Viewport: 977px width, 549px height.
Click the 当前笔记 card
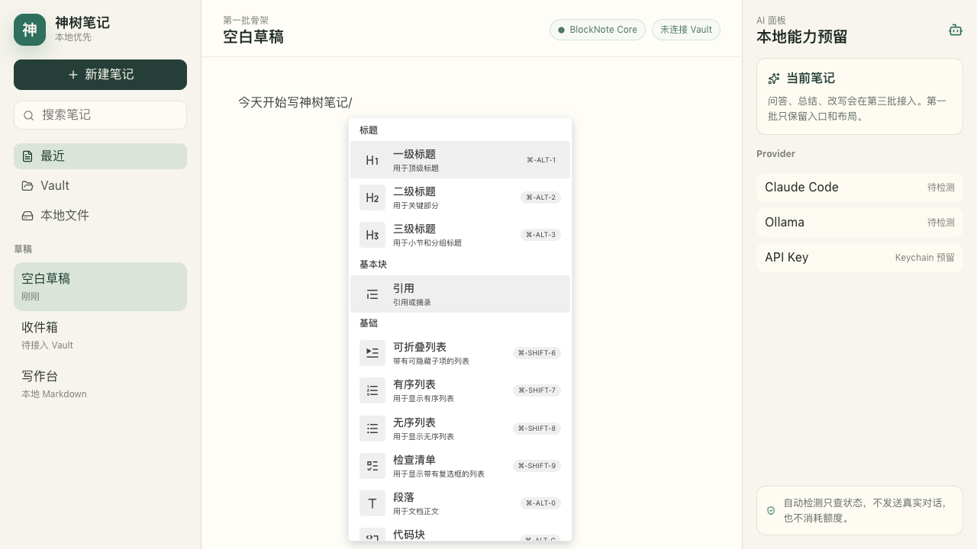tap(859, 97)
